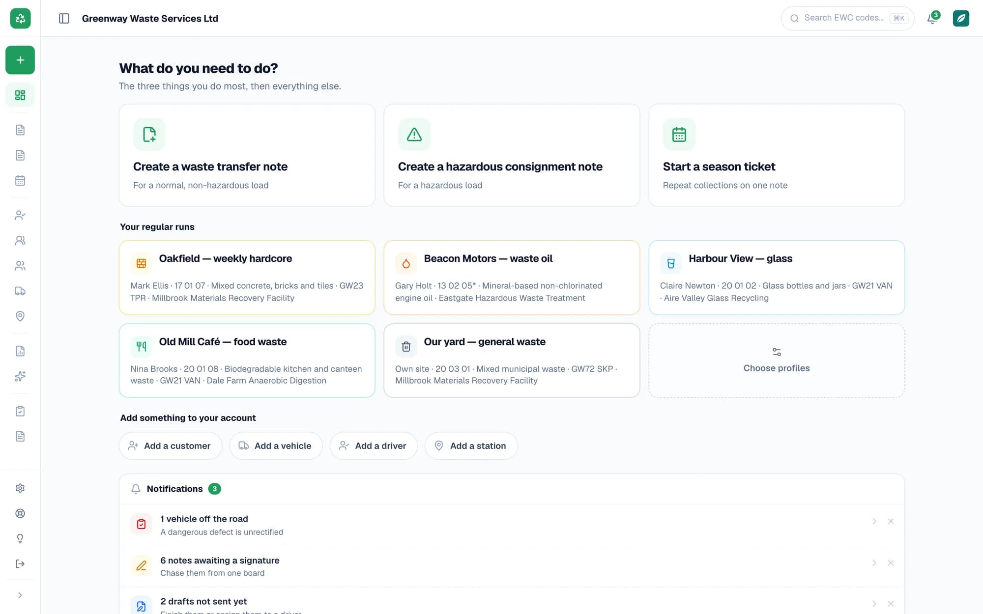Start a season ticket
This screenshot has width=983, height=614.
[777, 155]
